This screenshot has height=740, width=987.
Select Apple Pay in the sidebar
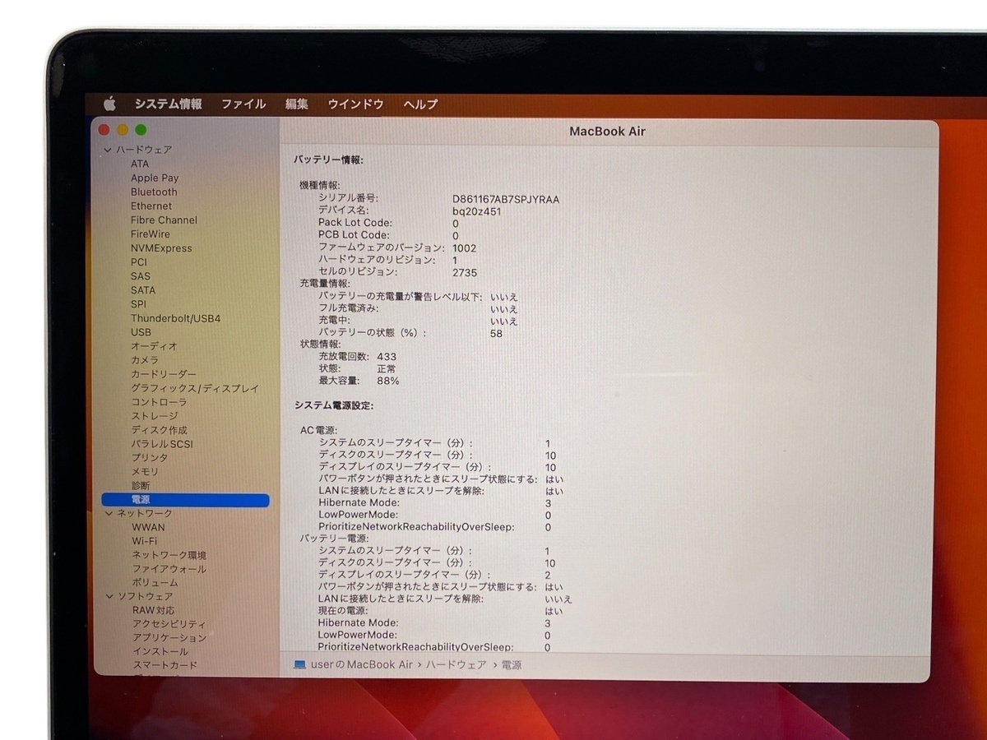155,178
